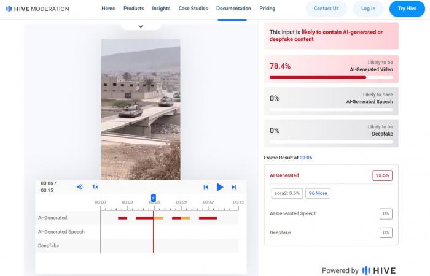This screenshot has height=276, width=430.
Task: Go to the Case Studies page
Action: (x=193, y=9)
